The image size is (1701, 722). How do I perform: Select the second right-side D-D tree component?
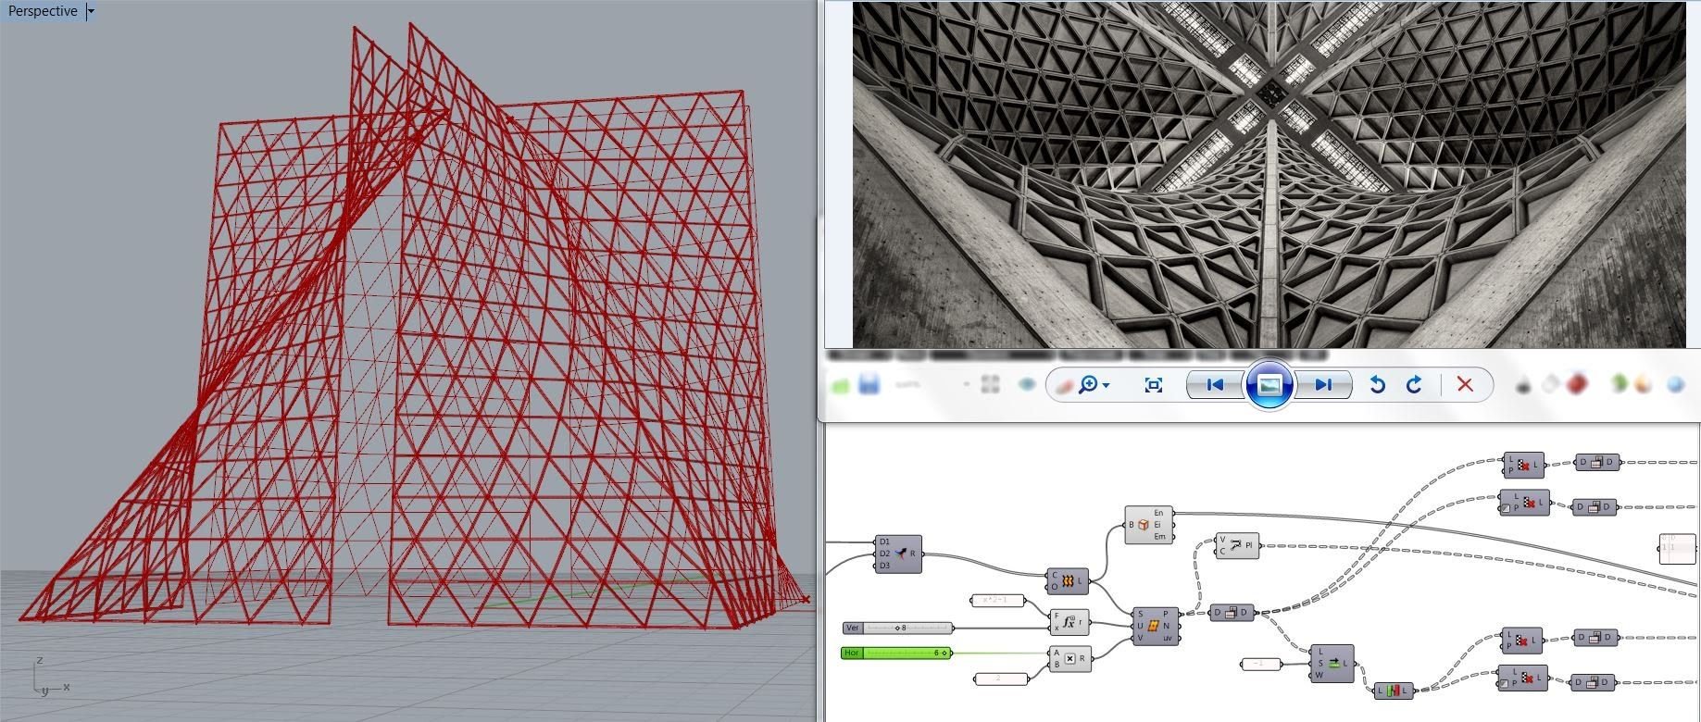click(1595, 506)
